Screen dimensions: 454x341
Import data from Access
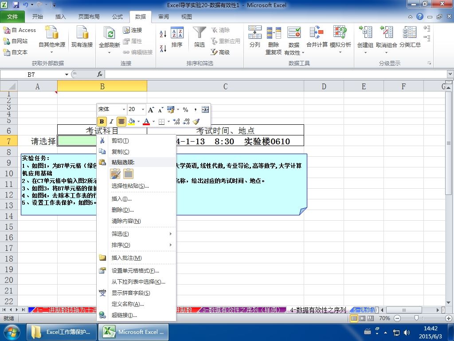click(x=20, y=30)
